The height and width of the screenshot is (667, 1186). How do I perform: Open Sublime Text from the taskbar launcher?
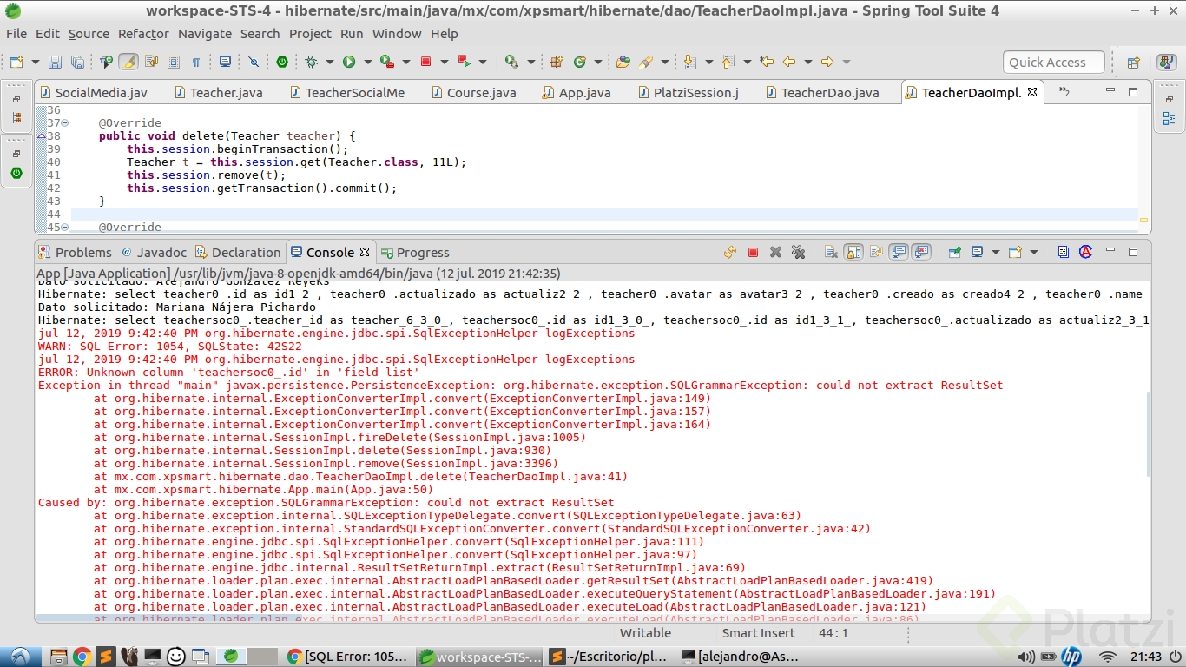coord(105,657)
